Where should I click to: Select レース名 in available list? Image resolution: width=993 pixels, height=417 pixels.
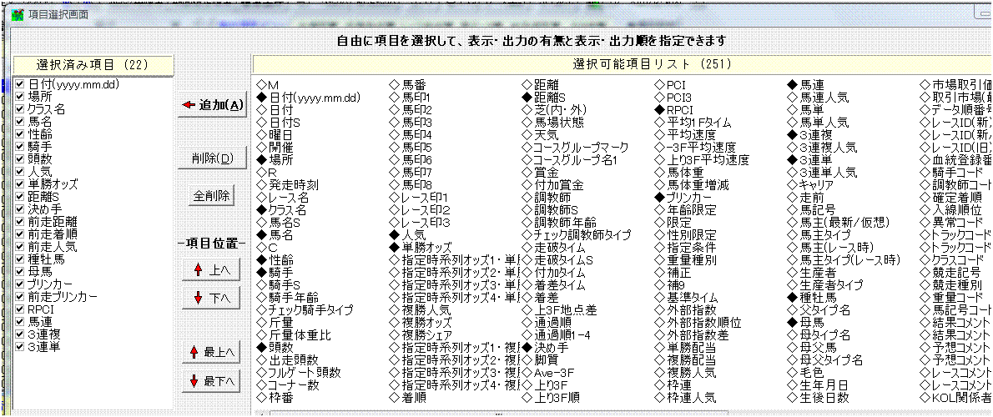(x=285, y=198)
